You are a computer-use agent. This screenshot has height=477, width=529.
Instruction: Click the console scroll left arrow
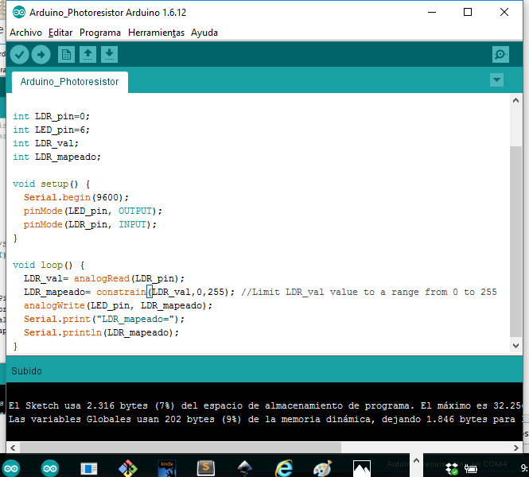[13, 448]
